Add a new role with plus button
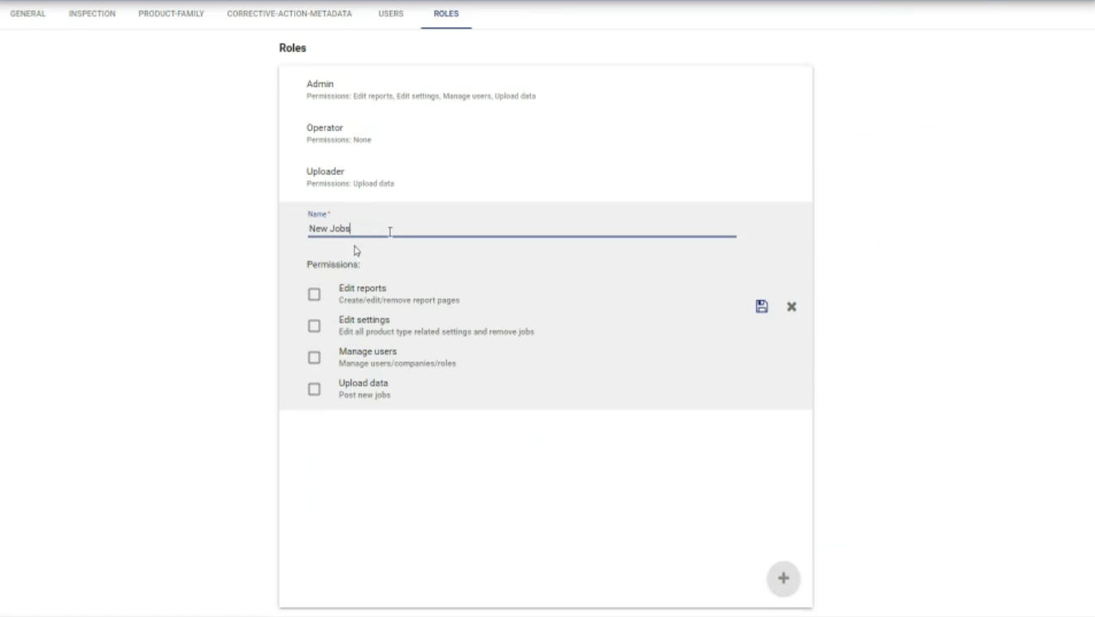Viewport: 1095px width, 617px height. pos(784,578)
